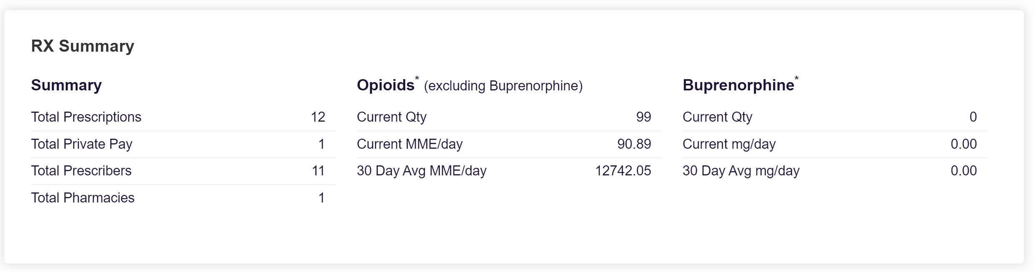
Task: Click the Buprenorphine section heading
Action: tap(738, 85)
